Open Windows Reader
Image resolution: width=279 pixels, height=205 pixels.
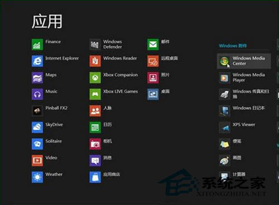click(x=113, y=61)
